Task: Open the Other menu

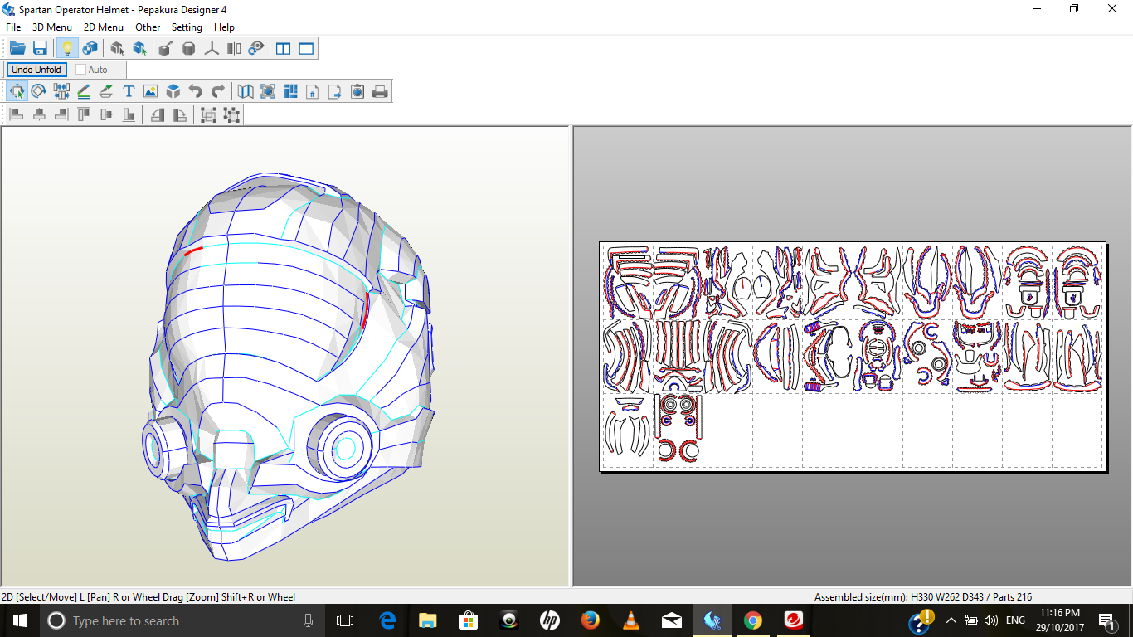Action: click(x=148, y=27)
